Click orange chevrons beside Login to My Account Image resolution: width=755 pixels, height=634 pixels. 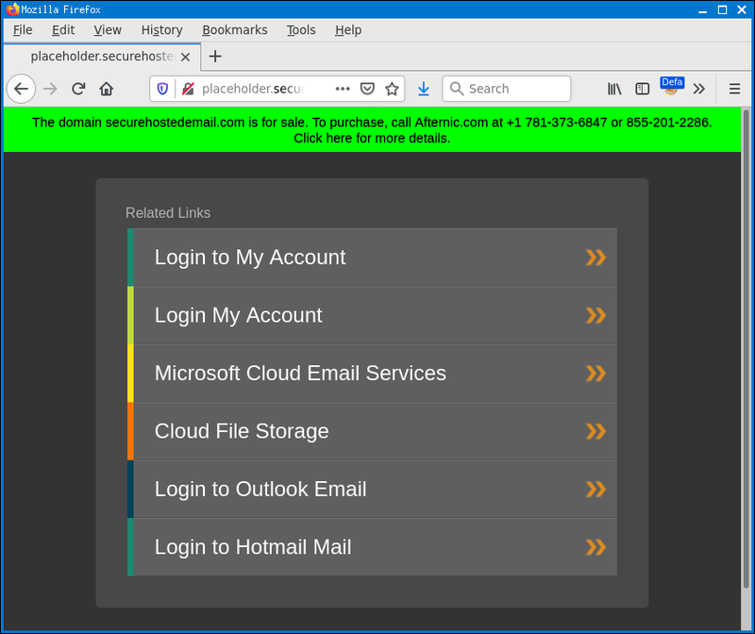click(x=596, y=258)
